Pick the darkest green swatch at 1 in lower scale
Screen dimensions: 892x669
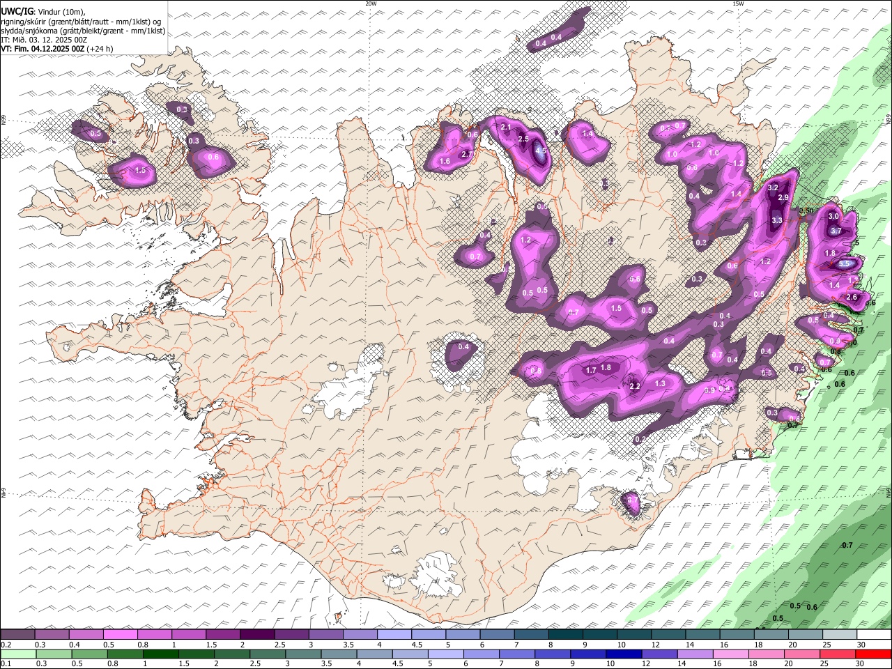[x=161, y=654]
